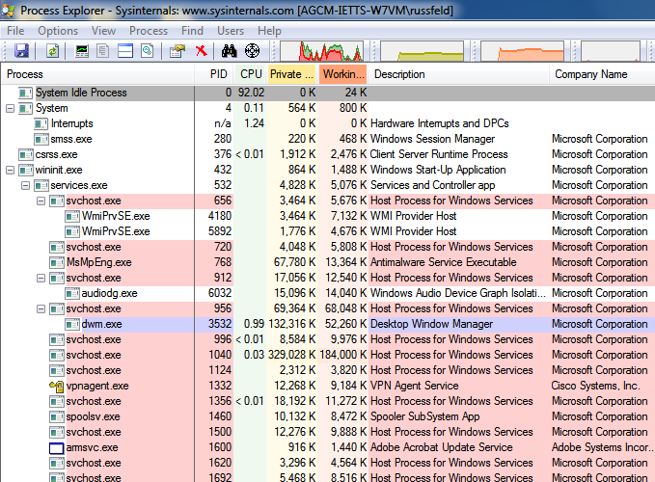Open System Information from the toolbar icon

(81, 51)
